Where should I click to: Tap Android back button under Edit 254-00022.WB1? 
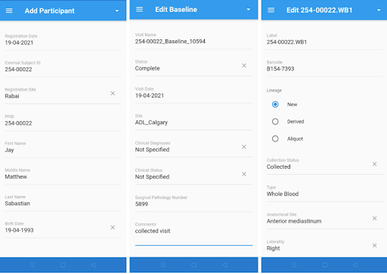point(355,265)
